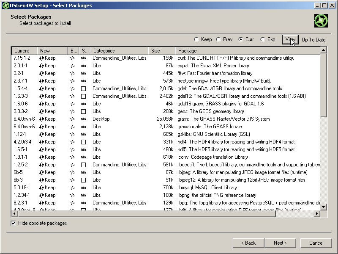Screen dimensions: 338x254
Task: Click the cycle icon for gdal16 1.6.3-3
Action: point(41,96)
